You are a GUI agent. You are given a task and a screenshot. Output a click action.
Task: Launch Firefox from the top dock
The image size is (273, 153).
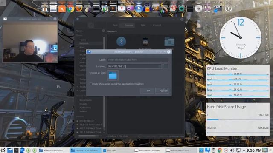point(79,8)
